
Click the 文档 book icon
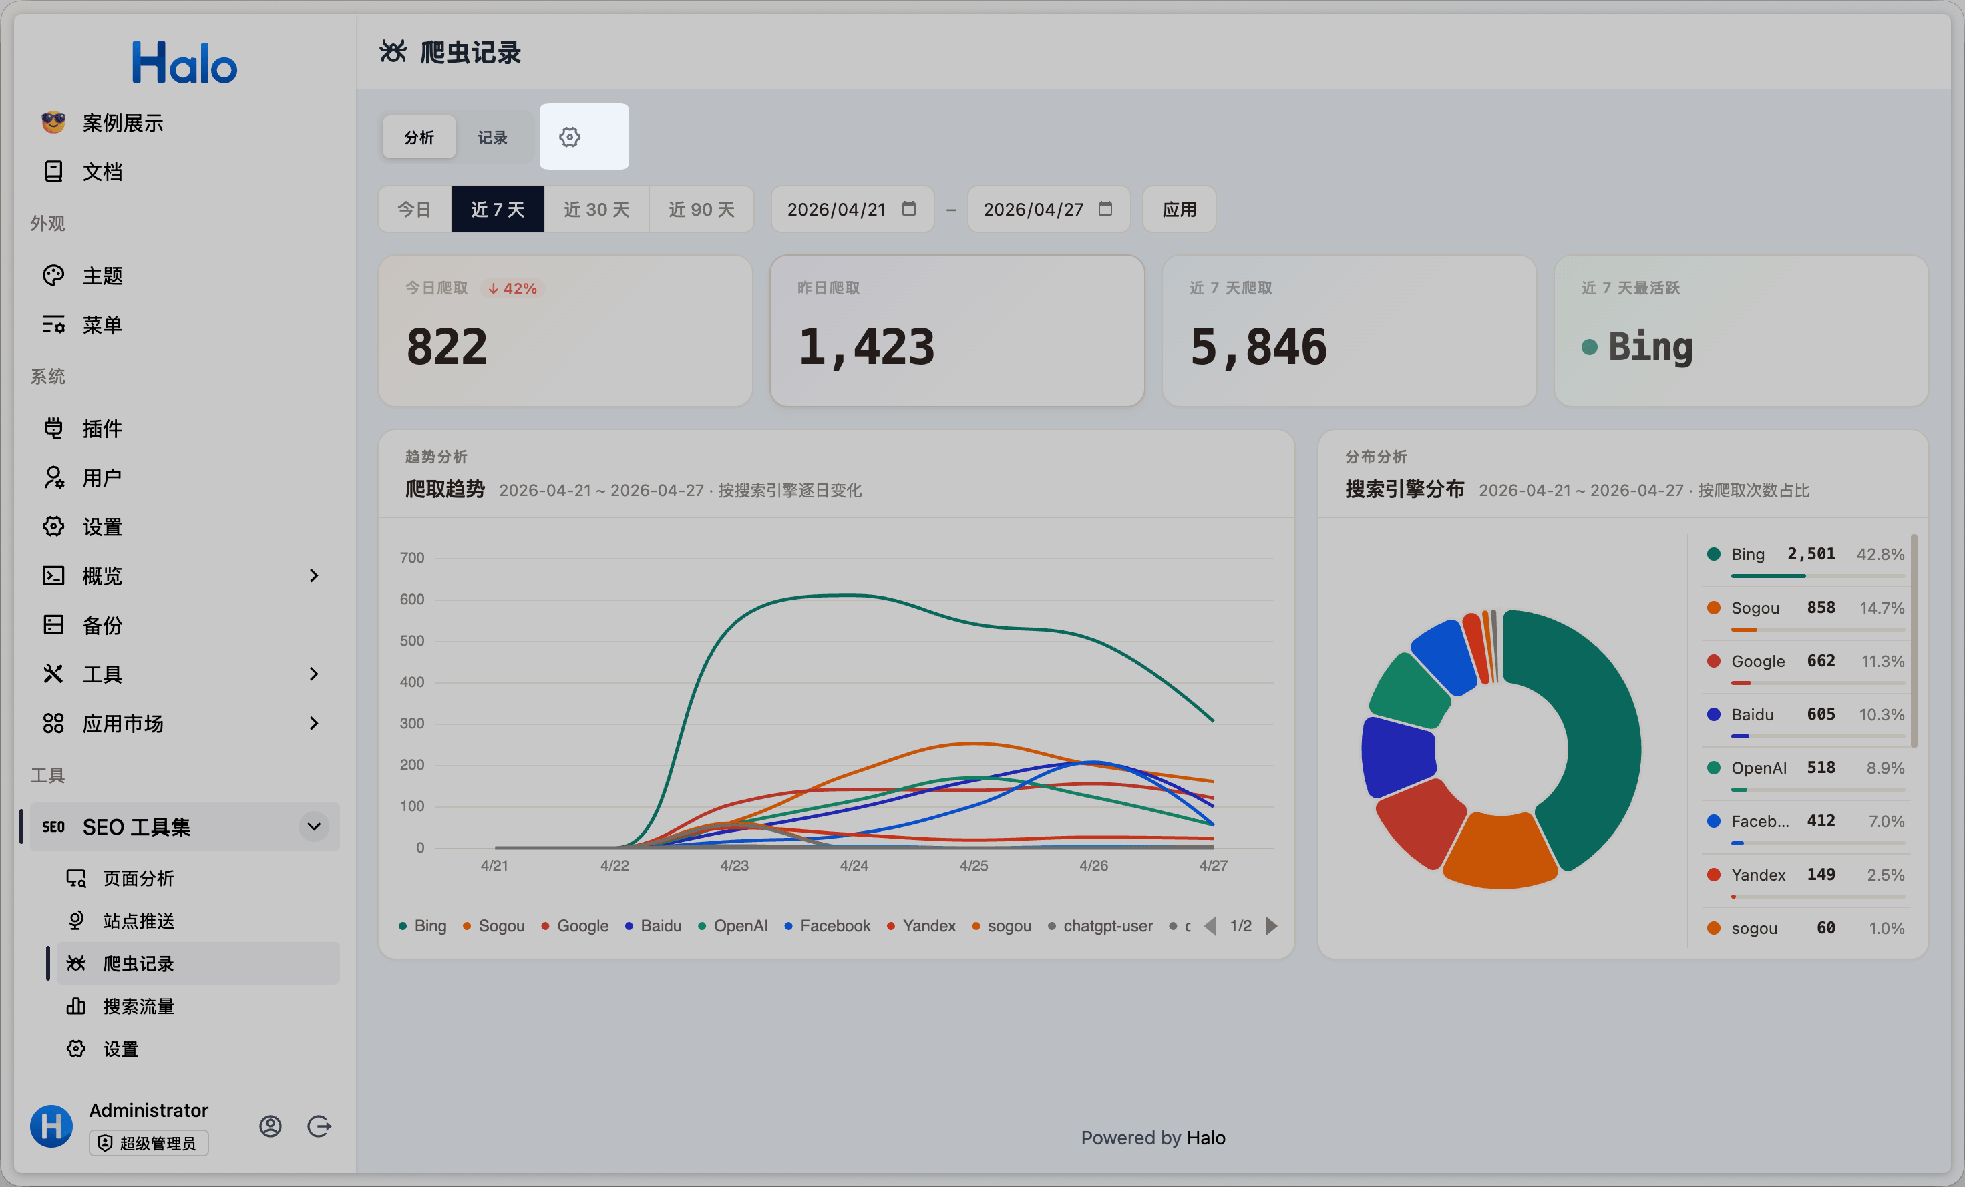53,172
